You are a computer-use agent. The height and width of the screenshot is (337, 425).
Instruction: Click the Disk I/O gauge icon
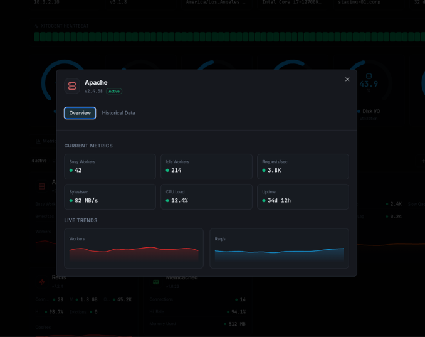(x=369, y=76)
